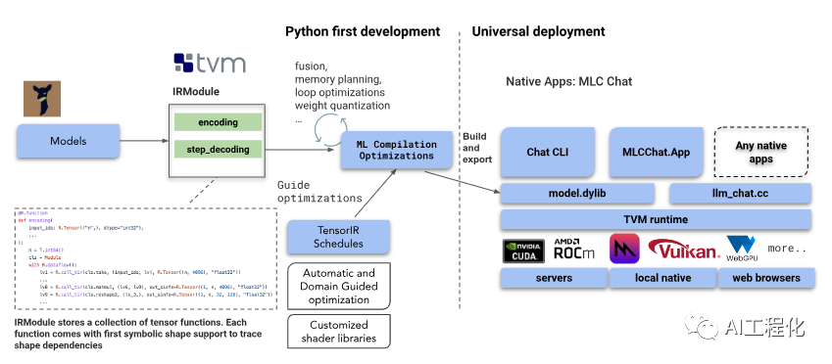Click the Customized shader libraries box

pyautogui.click(x=338, y=331)
